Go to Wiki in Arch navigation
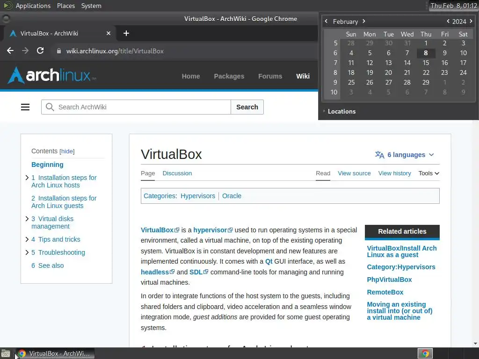Screen dimensions: 479x359 303,76
